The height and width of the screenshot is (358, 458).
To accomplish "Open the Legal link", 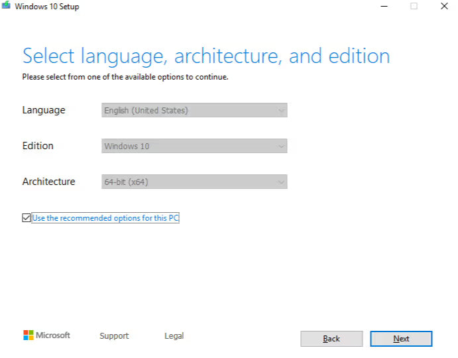I will (174, 335).
